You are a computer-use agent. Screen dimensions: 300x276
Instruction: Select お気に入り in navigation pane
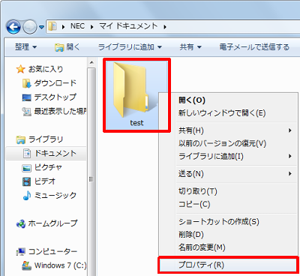46,69
